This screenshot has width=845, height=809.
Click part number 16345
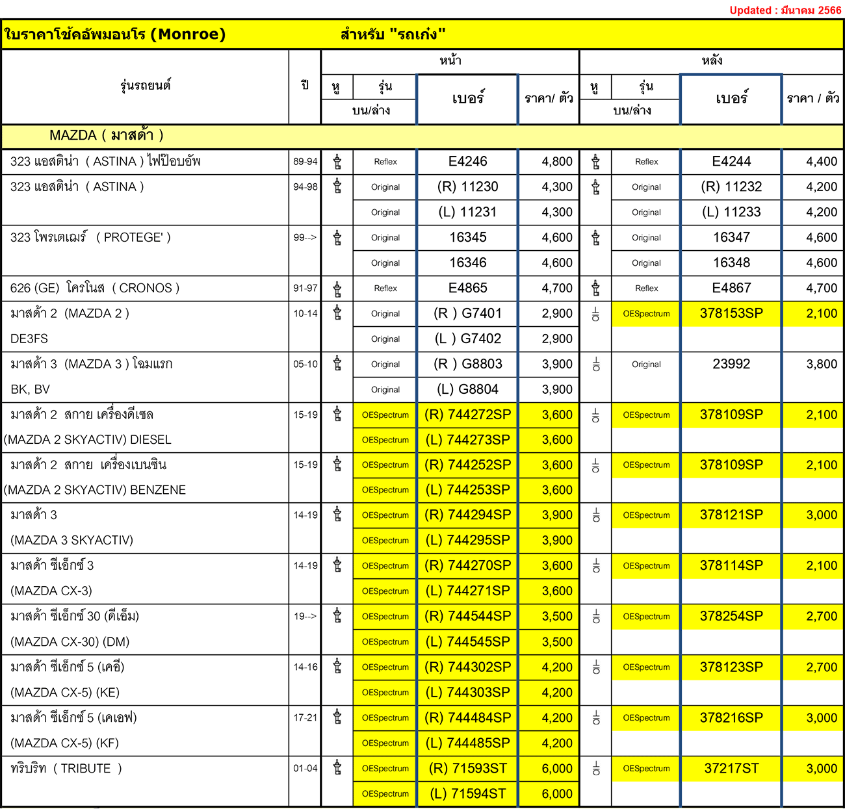click(x=468, y=237)
